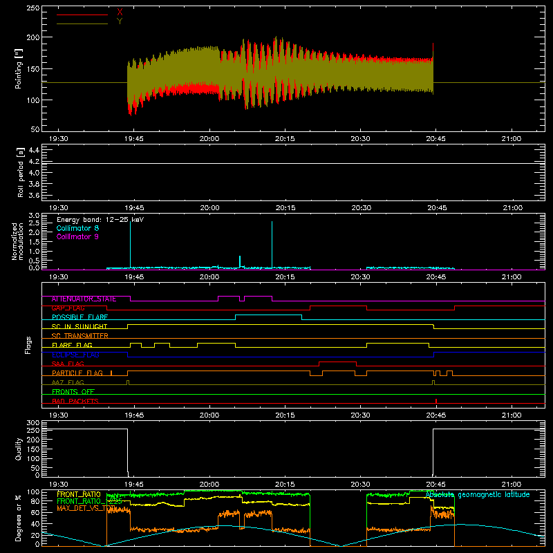Click the '3.6' roll period tick label

pos(34,196)
